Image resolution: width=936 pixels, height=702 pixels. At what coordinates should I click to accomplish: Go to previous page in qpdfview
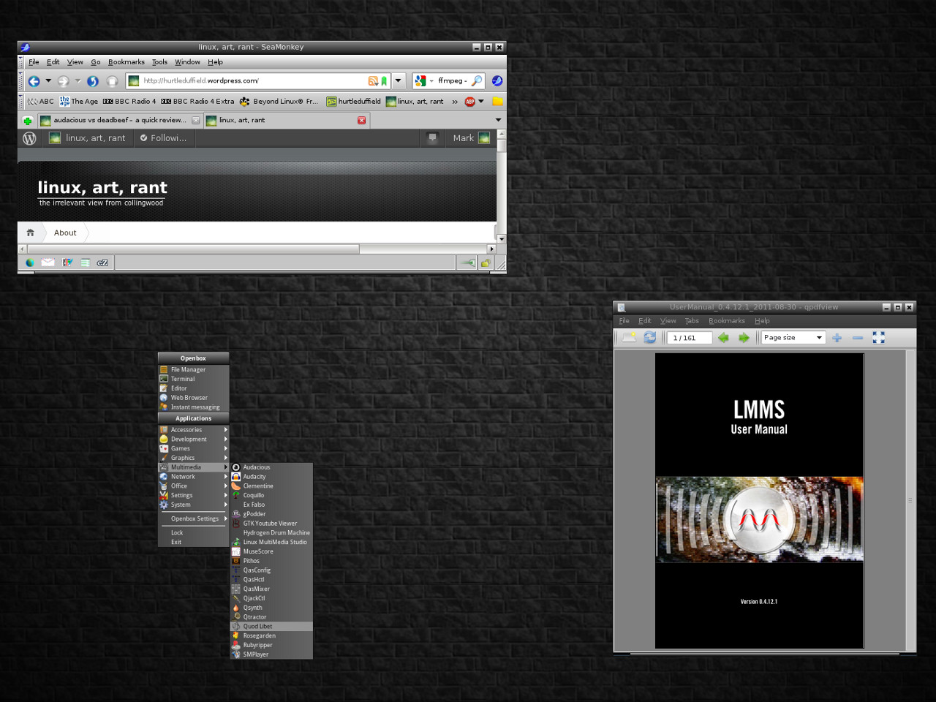(x=723, y=338)
